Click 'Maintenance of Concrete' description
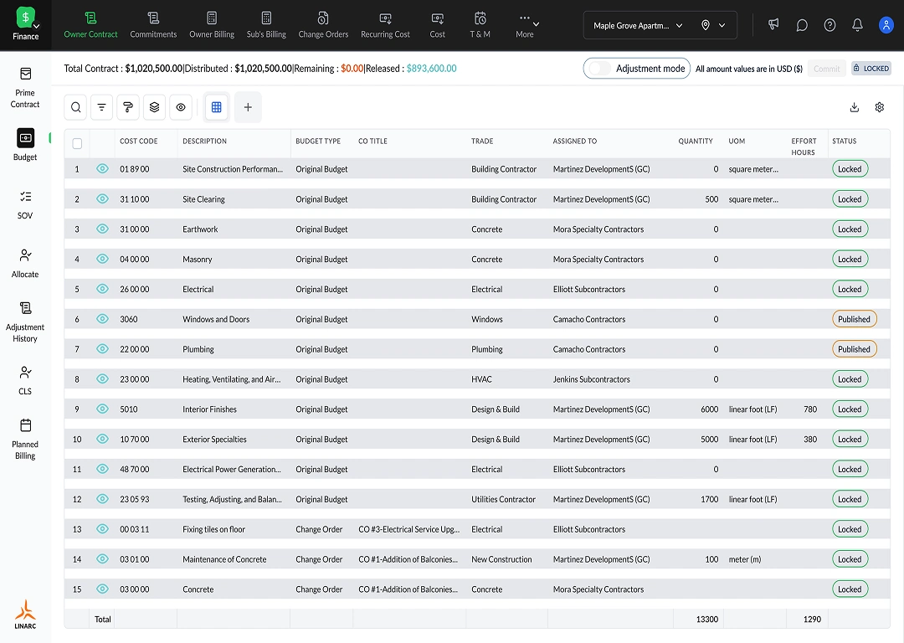Screen dimensions: 904x643 pyautogui.click(x=224, y=559)
